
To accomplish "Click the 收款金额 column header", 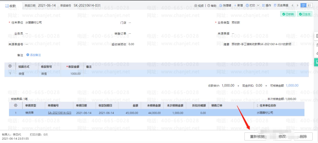I will [74, 67].
